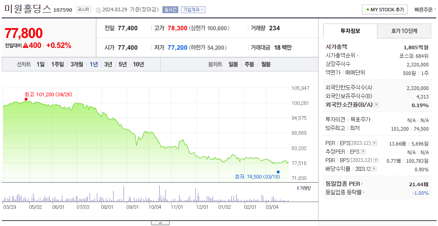
Task: Click the help icon next to 외국인소진율(B/A)
Action: click(x=376, y=104)
